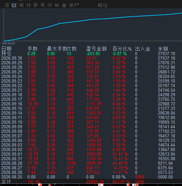
Task: Click the 盈亏金额 column header
Action: pyautogui.click(x=97, y=49)
